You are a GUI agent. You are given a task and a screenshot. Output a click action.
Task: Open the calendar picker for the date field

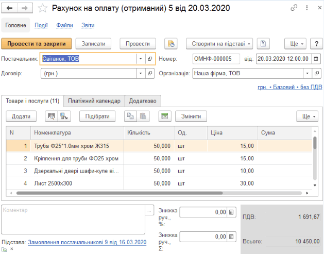coord(316,59)
